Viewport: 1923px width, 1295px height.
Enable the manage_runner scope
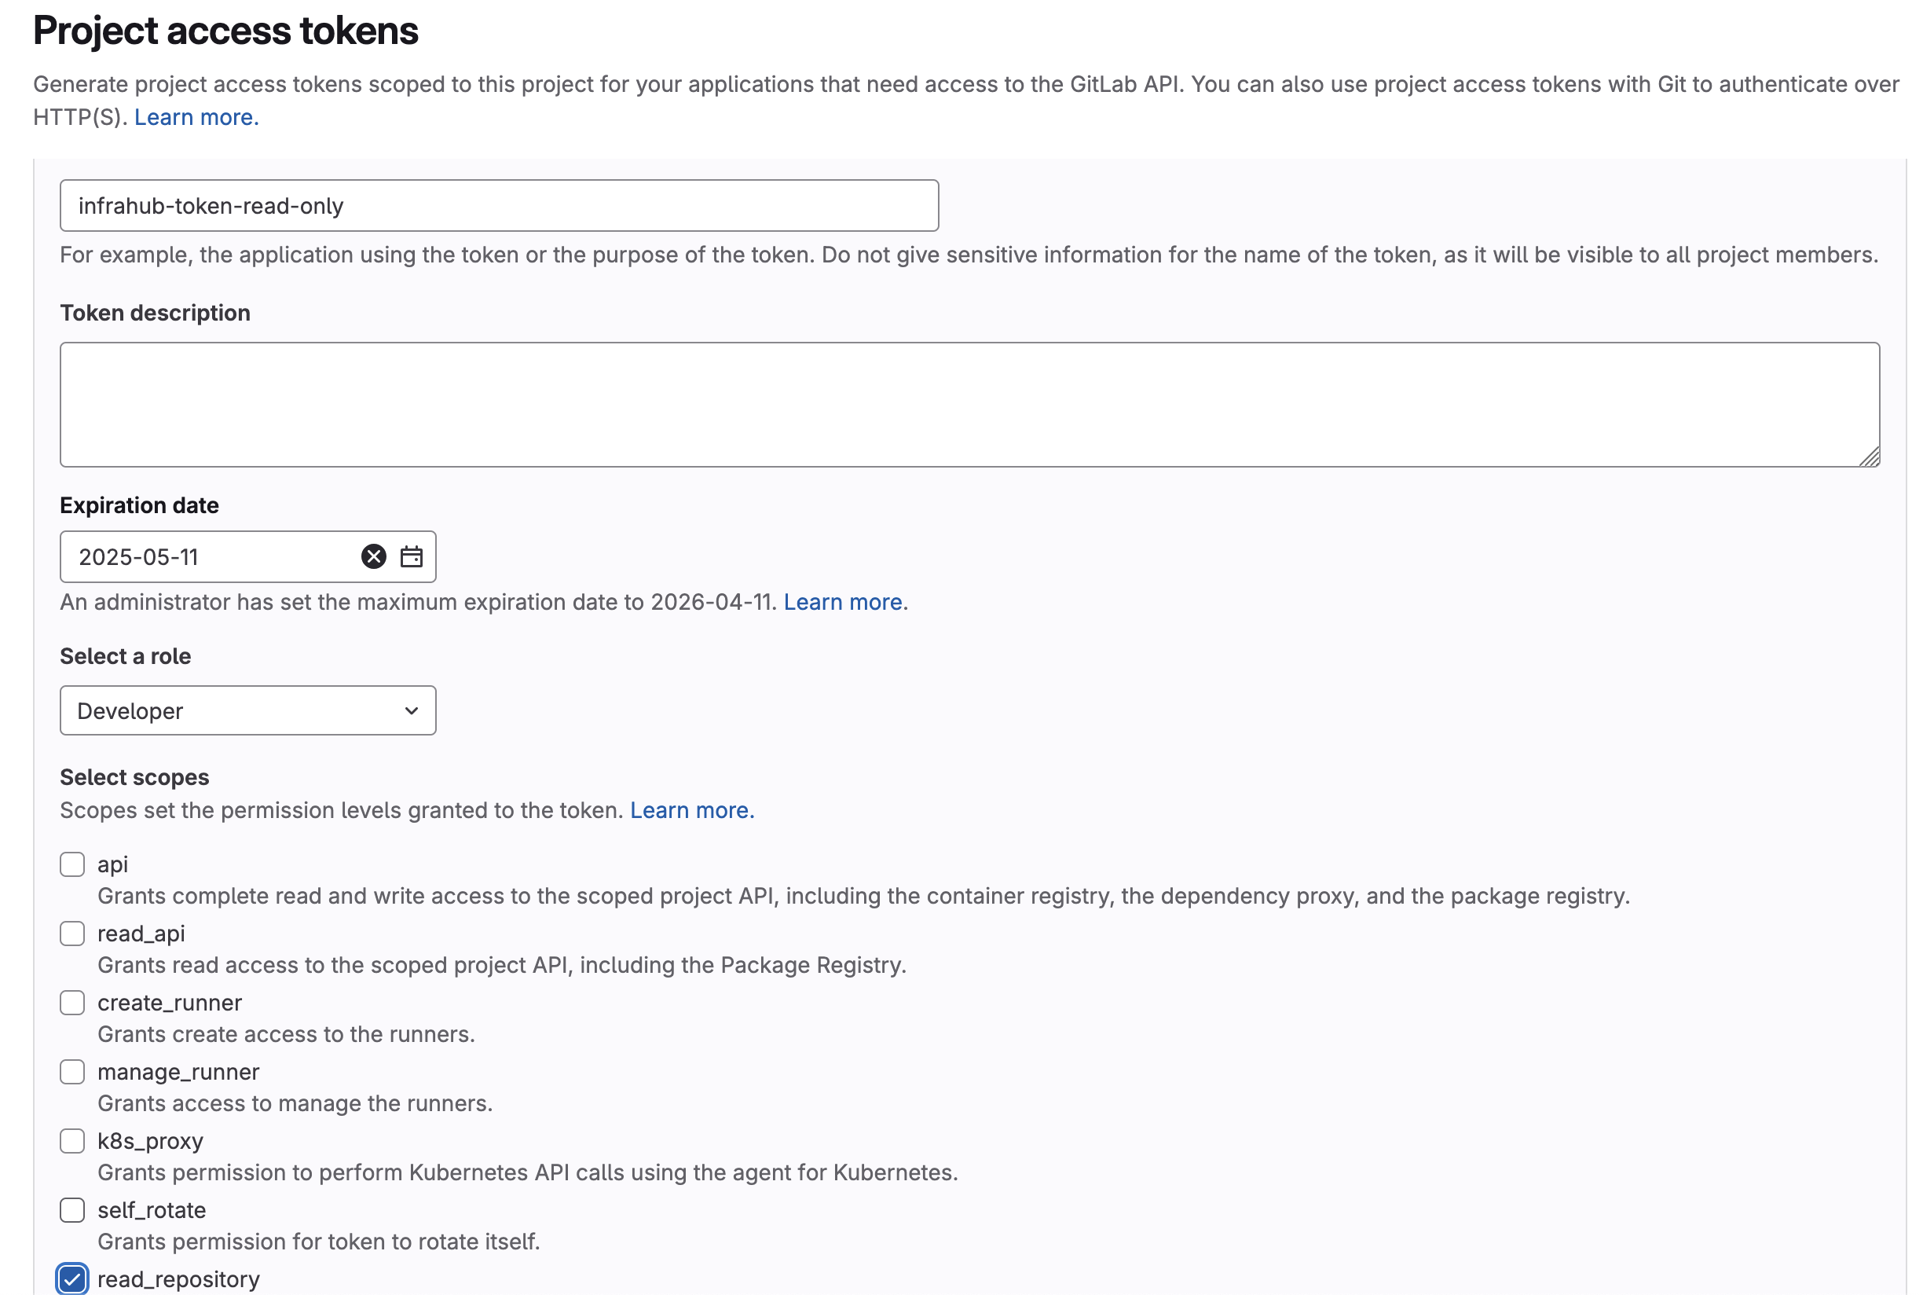72,1072
